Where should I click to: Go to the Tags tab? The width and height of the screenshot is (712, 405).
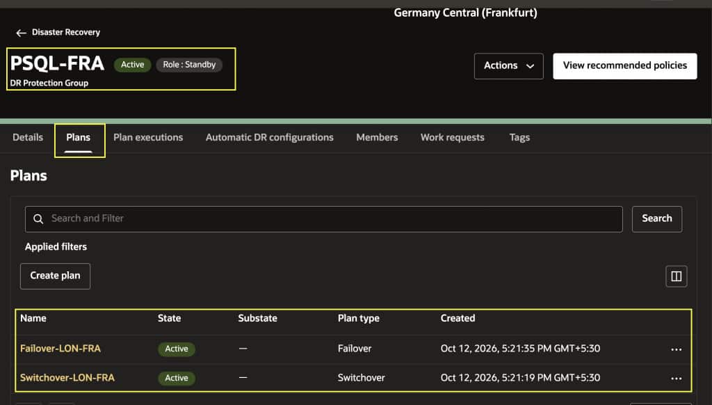[519, 137]
